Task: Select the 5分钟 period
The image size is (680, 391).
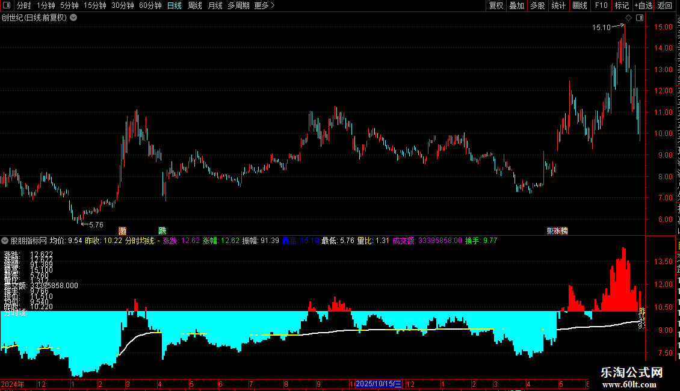Action: coord(69,5)
